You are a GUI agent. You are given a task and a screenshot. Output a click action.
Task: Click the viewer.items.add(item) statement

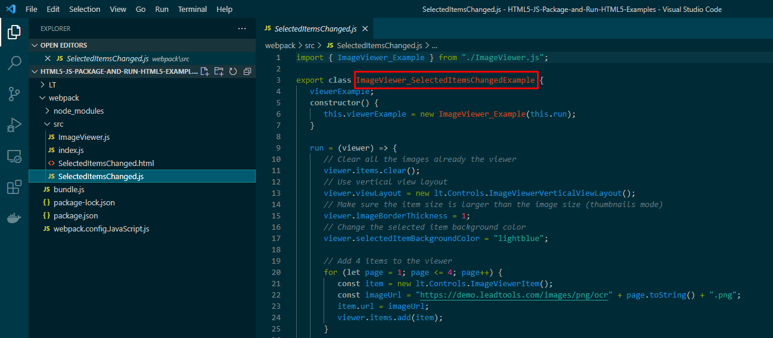pos(390,318)
